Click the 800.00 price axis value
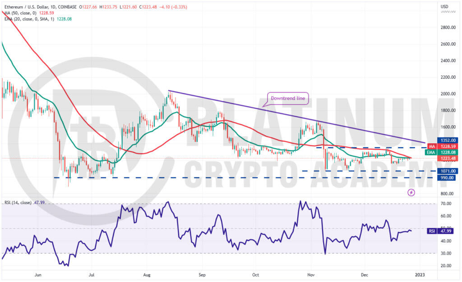Viewport: 462px width, 282px height. pyautogui.click(x=447, y=194)
